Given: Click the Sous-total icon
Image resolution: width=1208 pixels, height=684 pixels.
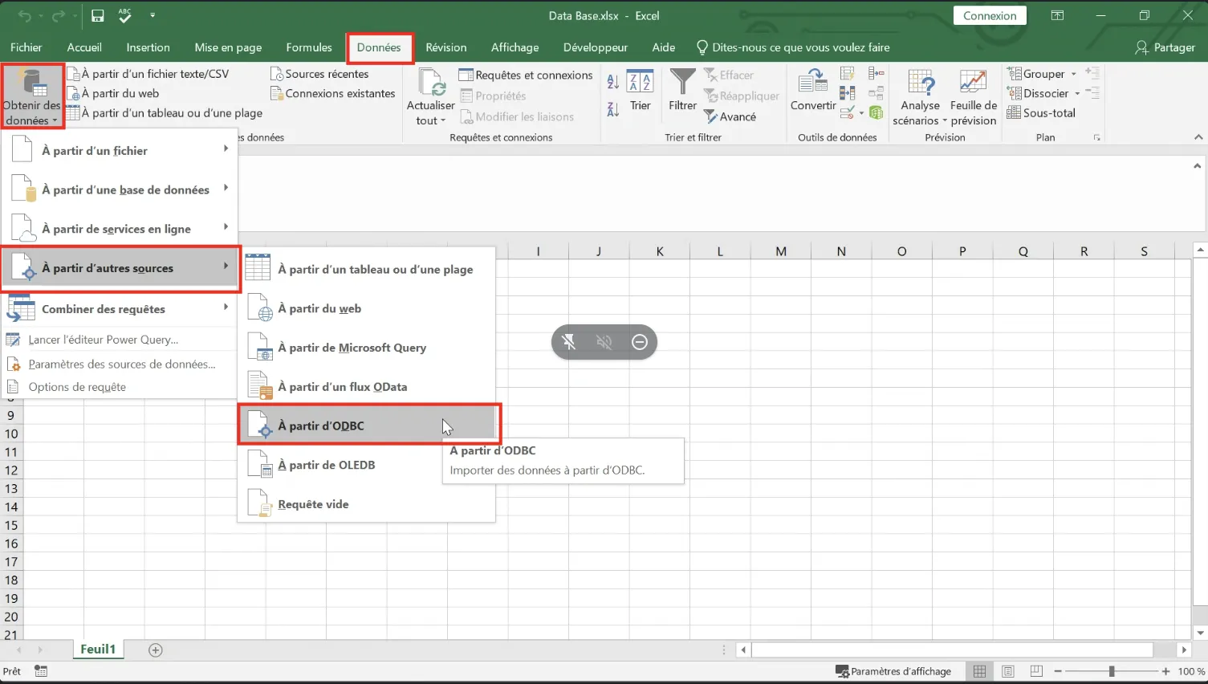Looking at the screenshot, I should [1041, 113].
